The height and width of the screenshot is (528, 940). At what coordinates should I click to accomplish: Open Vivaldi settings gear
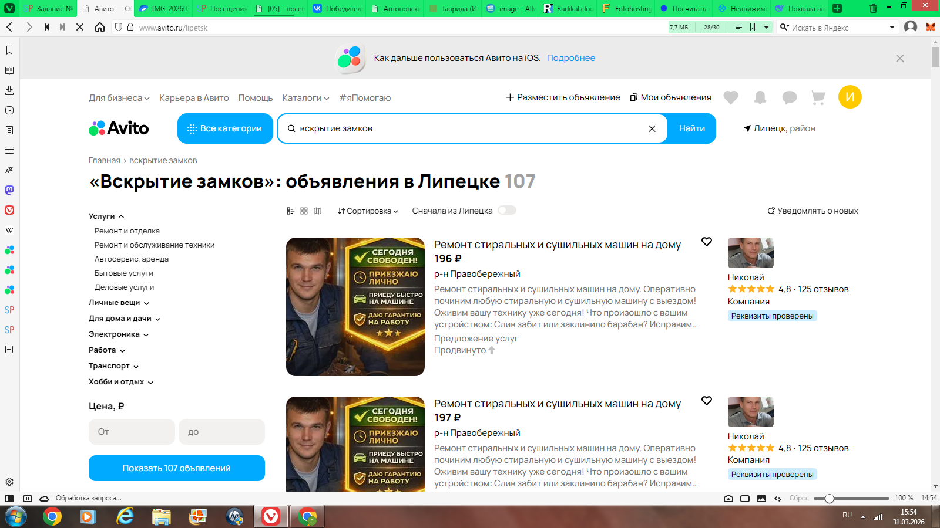coord(9,482)
